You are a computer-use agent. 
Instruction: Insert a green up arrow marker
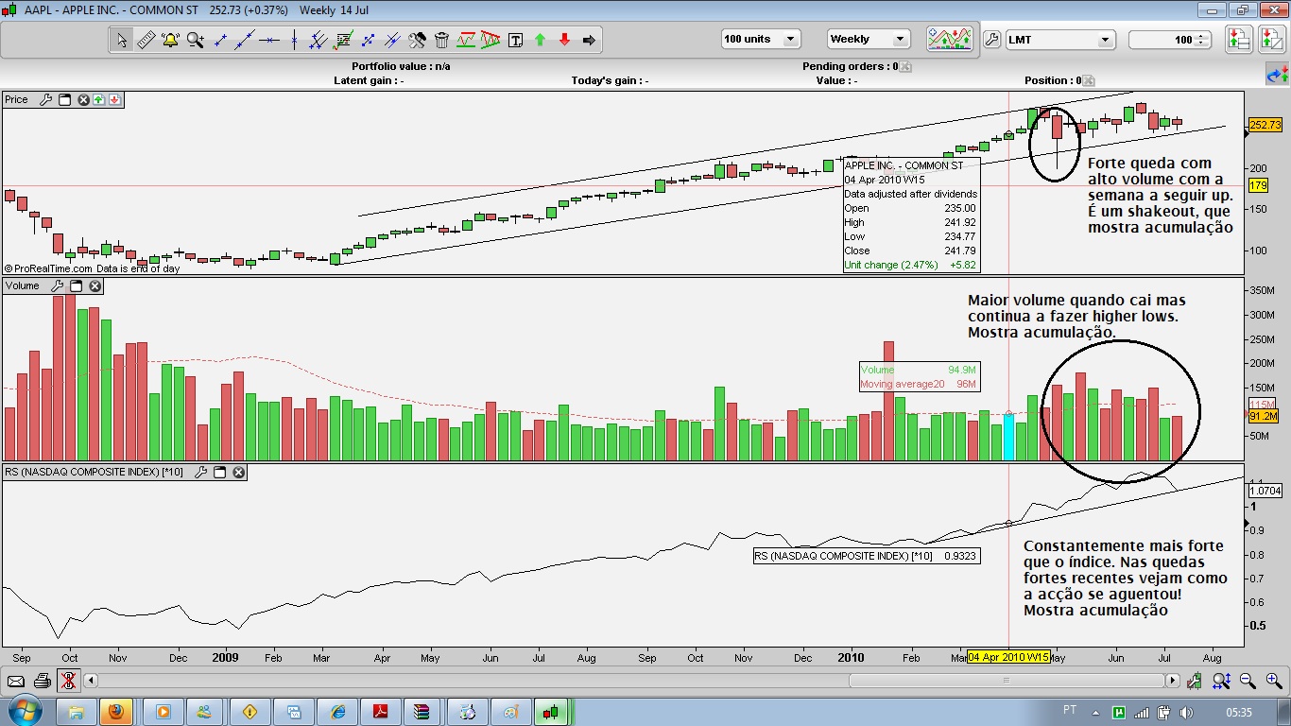(540, 40)
